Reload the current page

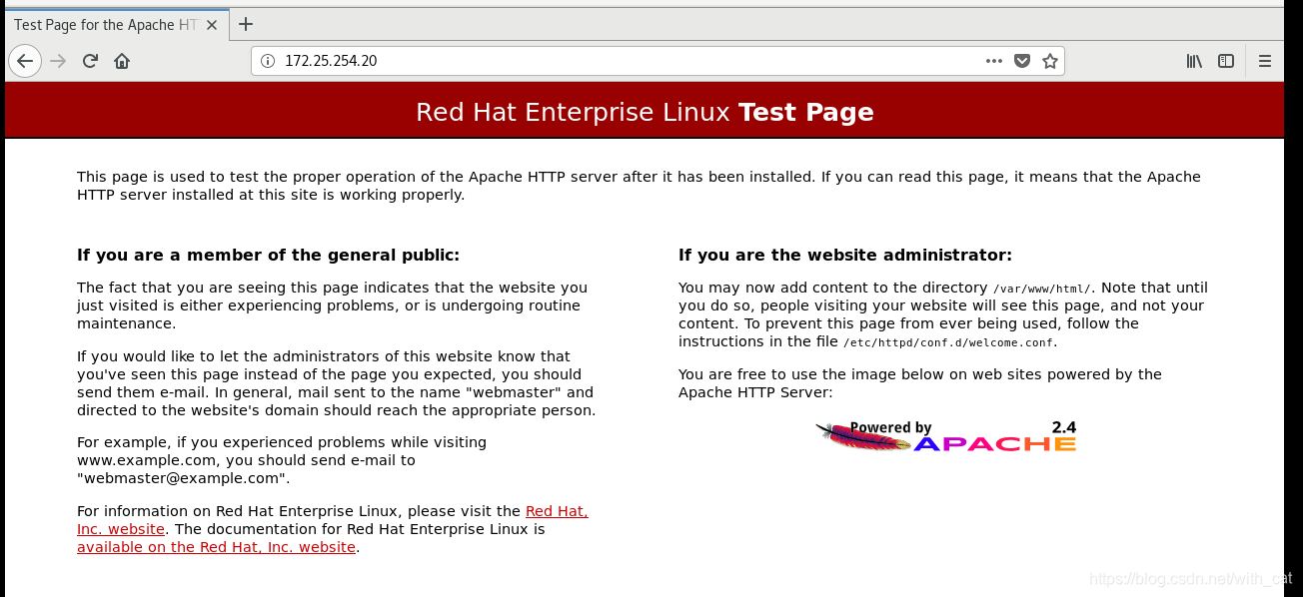90,61
